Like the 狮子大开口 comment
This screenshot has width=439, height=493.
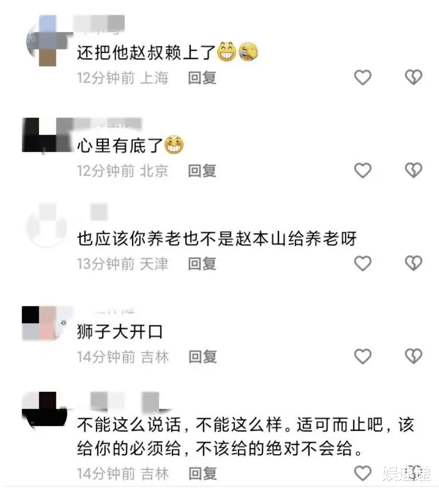[363, 356]
